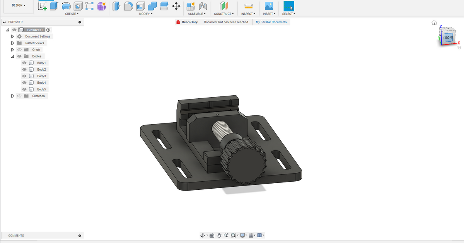Select the Move/Copy tool
Screen dimensions: 464x243
click(176, 6)
